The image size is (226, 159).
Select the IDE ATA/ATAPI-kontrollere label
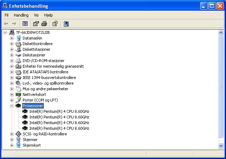coord(46,72)
